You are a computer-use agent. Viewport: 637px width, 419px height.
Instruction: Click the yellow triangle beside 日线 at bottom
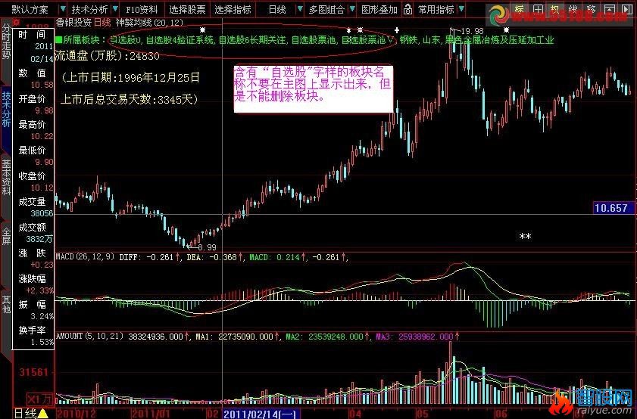43,413
